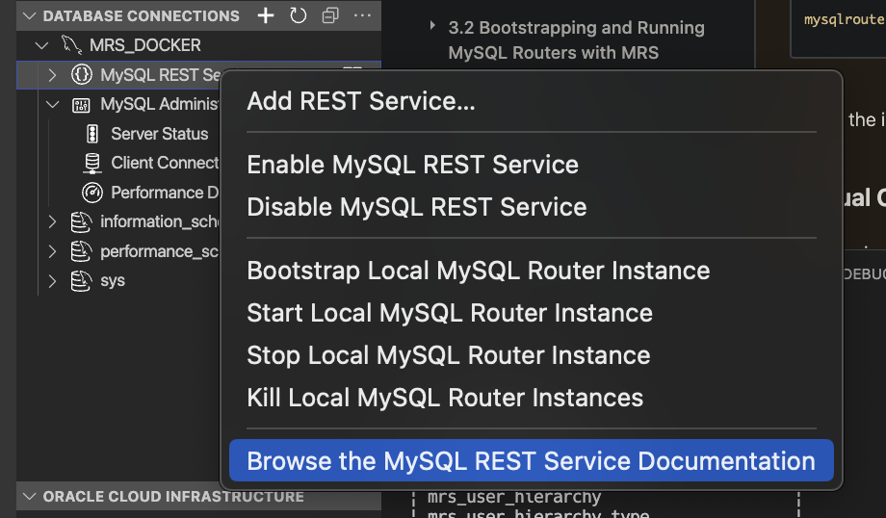The height and width of the screenshot is (518, 886).
Task: Select Bootstrap Local MySQL Router Instance
Action: pyautogui.click(x=478, y=271)
